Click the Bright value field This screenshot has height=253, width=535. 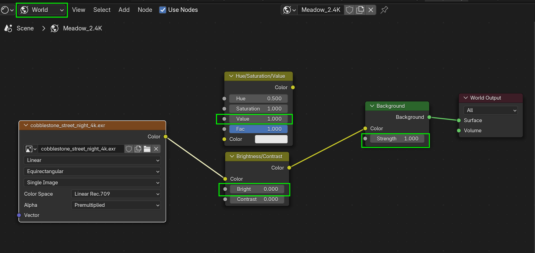point(257,189)
